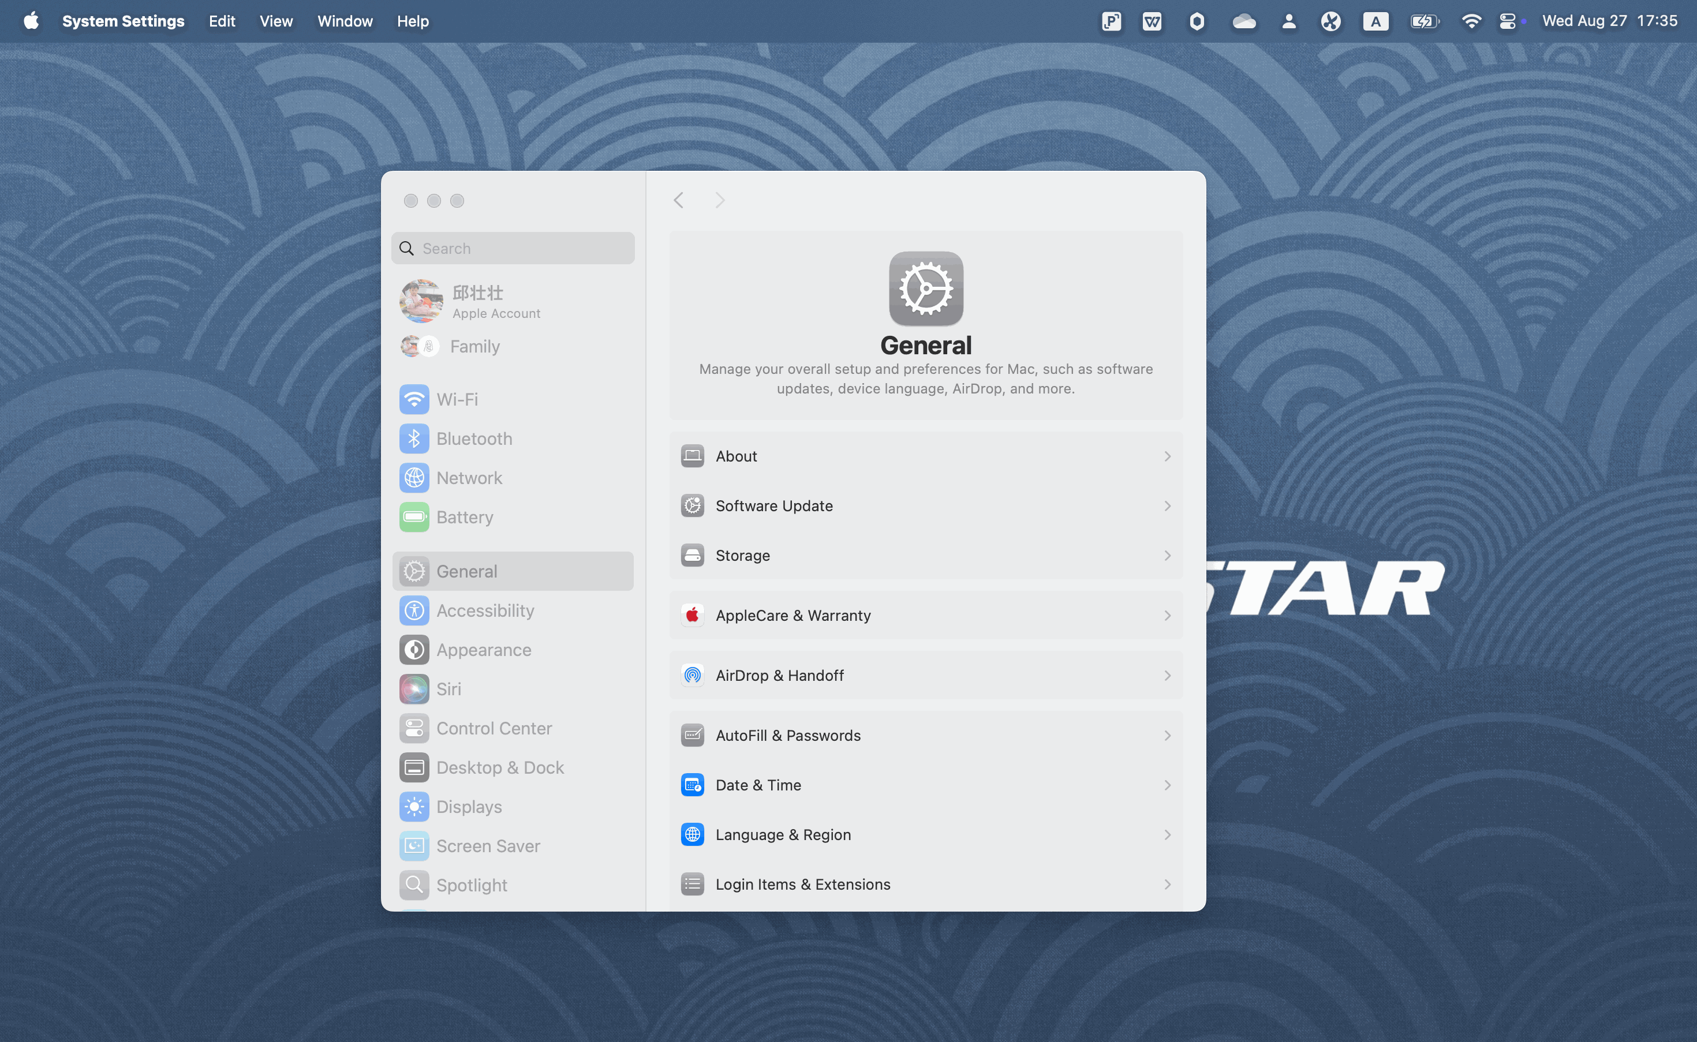
Task: Expand AppleCare & Warranty chevron
Action: click(x=1168, y=614)
